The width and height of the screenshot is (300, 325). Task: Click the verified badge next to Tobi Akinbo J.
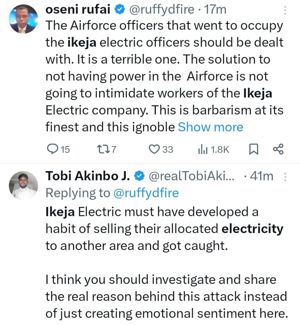point(138,176)
